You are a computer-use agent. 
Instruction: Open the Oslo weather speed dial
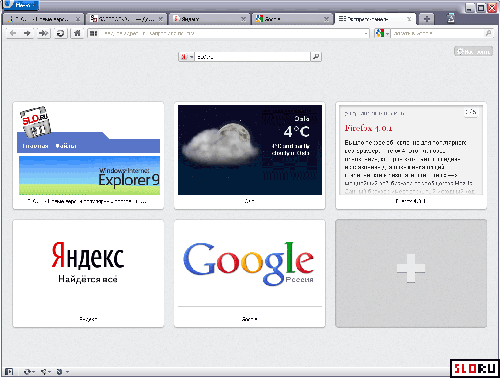click(x=250, y=156)
